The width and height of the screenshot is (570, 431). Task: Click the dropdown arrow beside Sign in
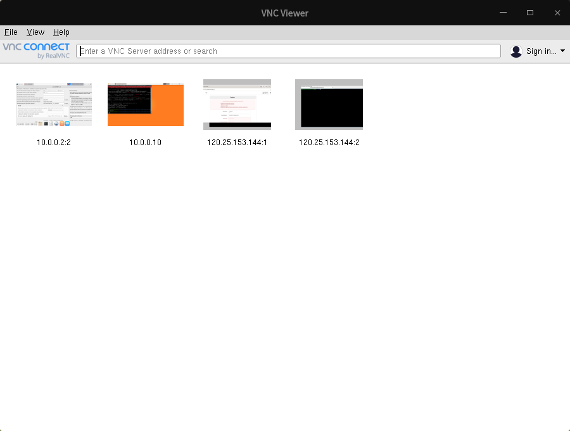561,51
